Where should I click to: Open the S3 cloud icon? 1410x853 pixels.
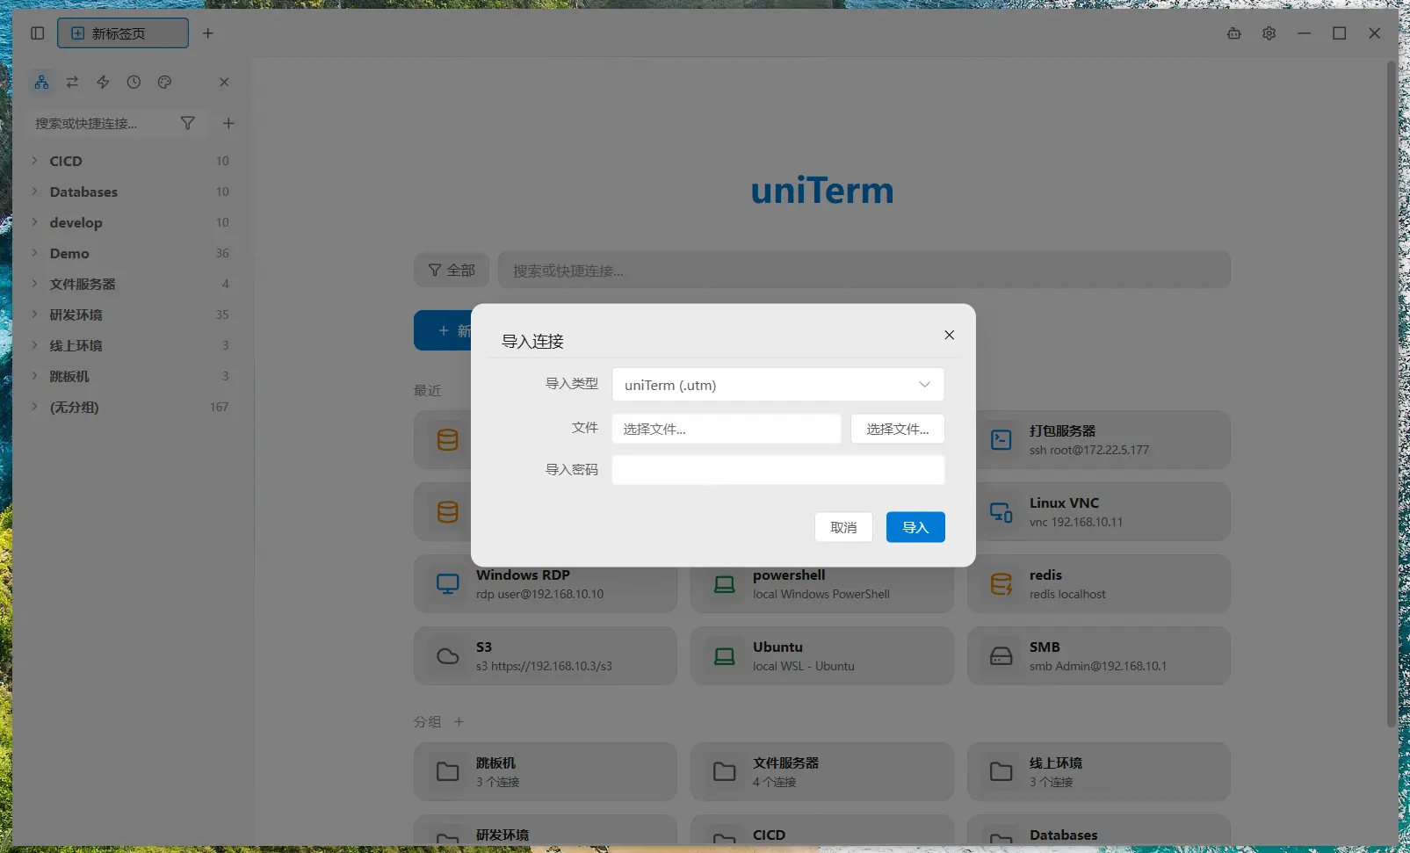point(448,655)
